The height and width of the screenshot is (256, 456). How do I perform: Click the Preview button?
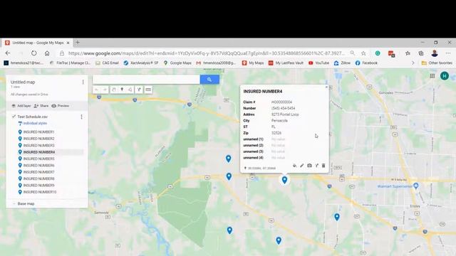60,106
